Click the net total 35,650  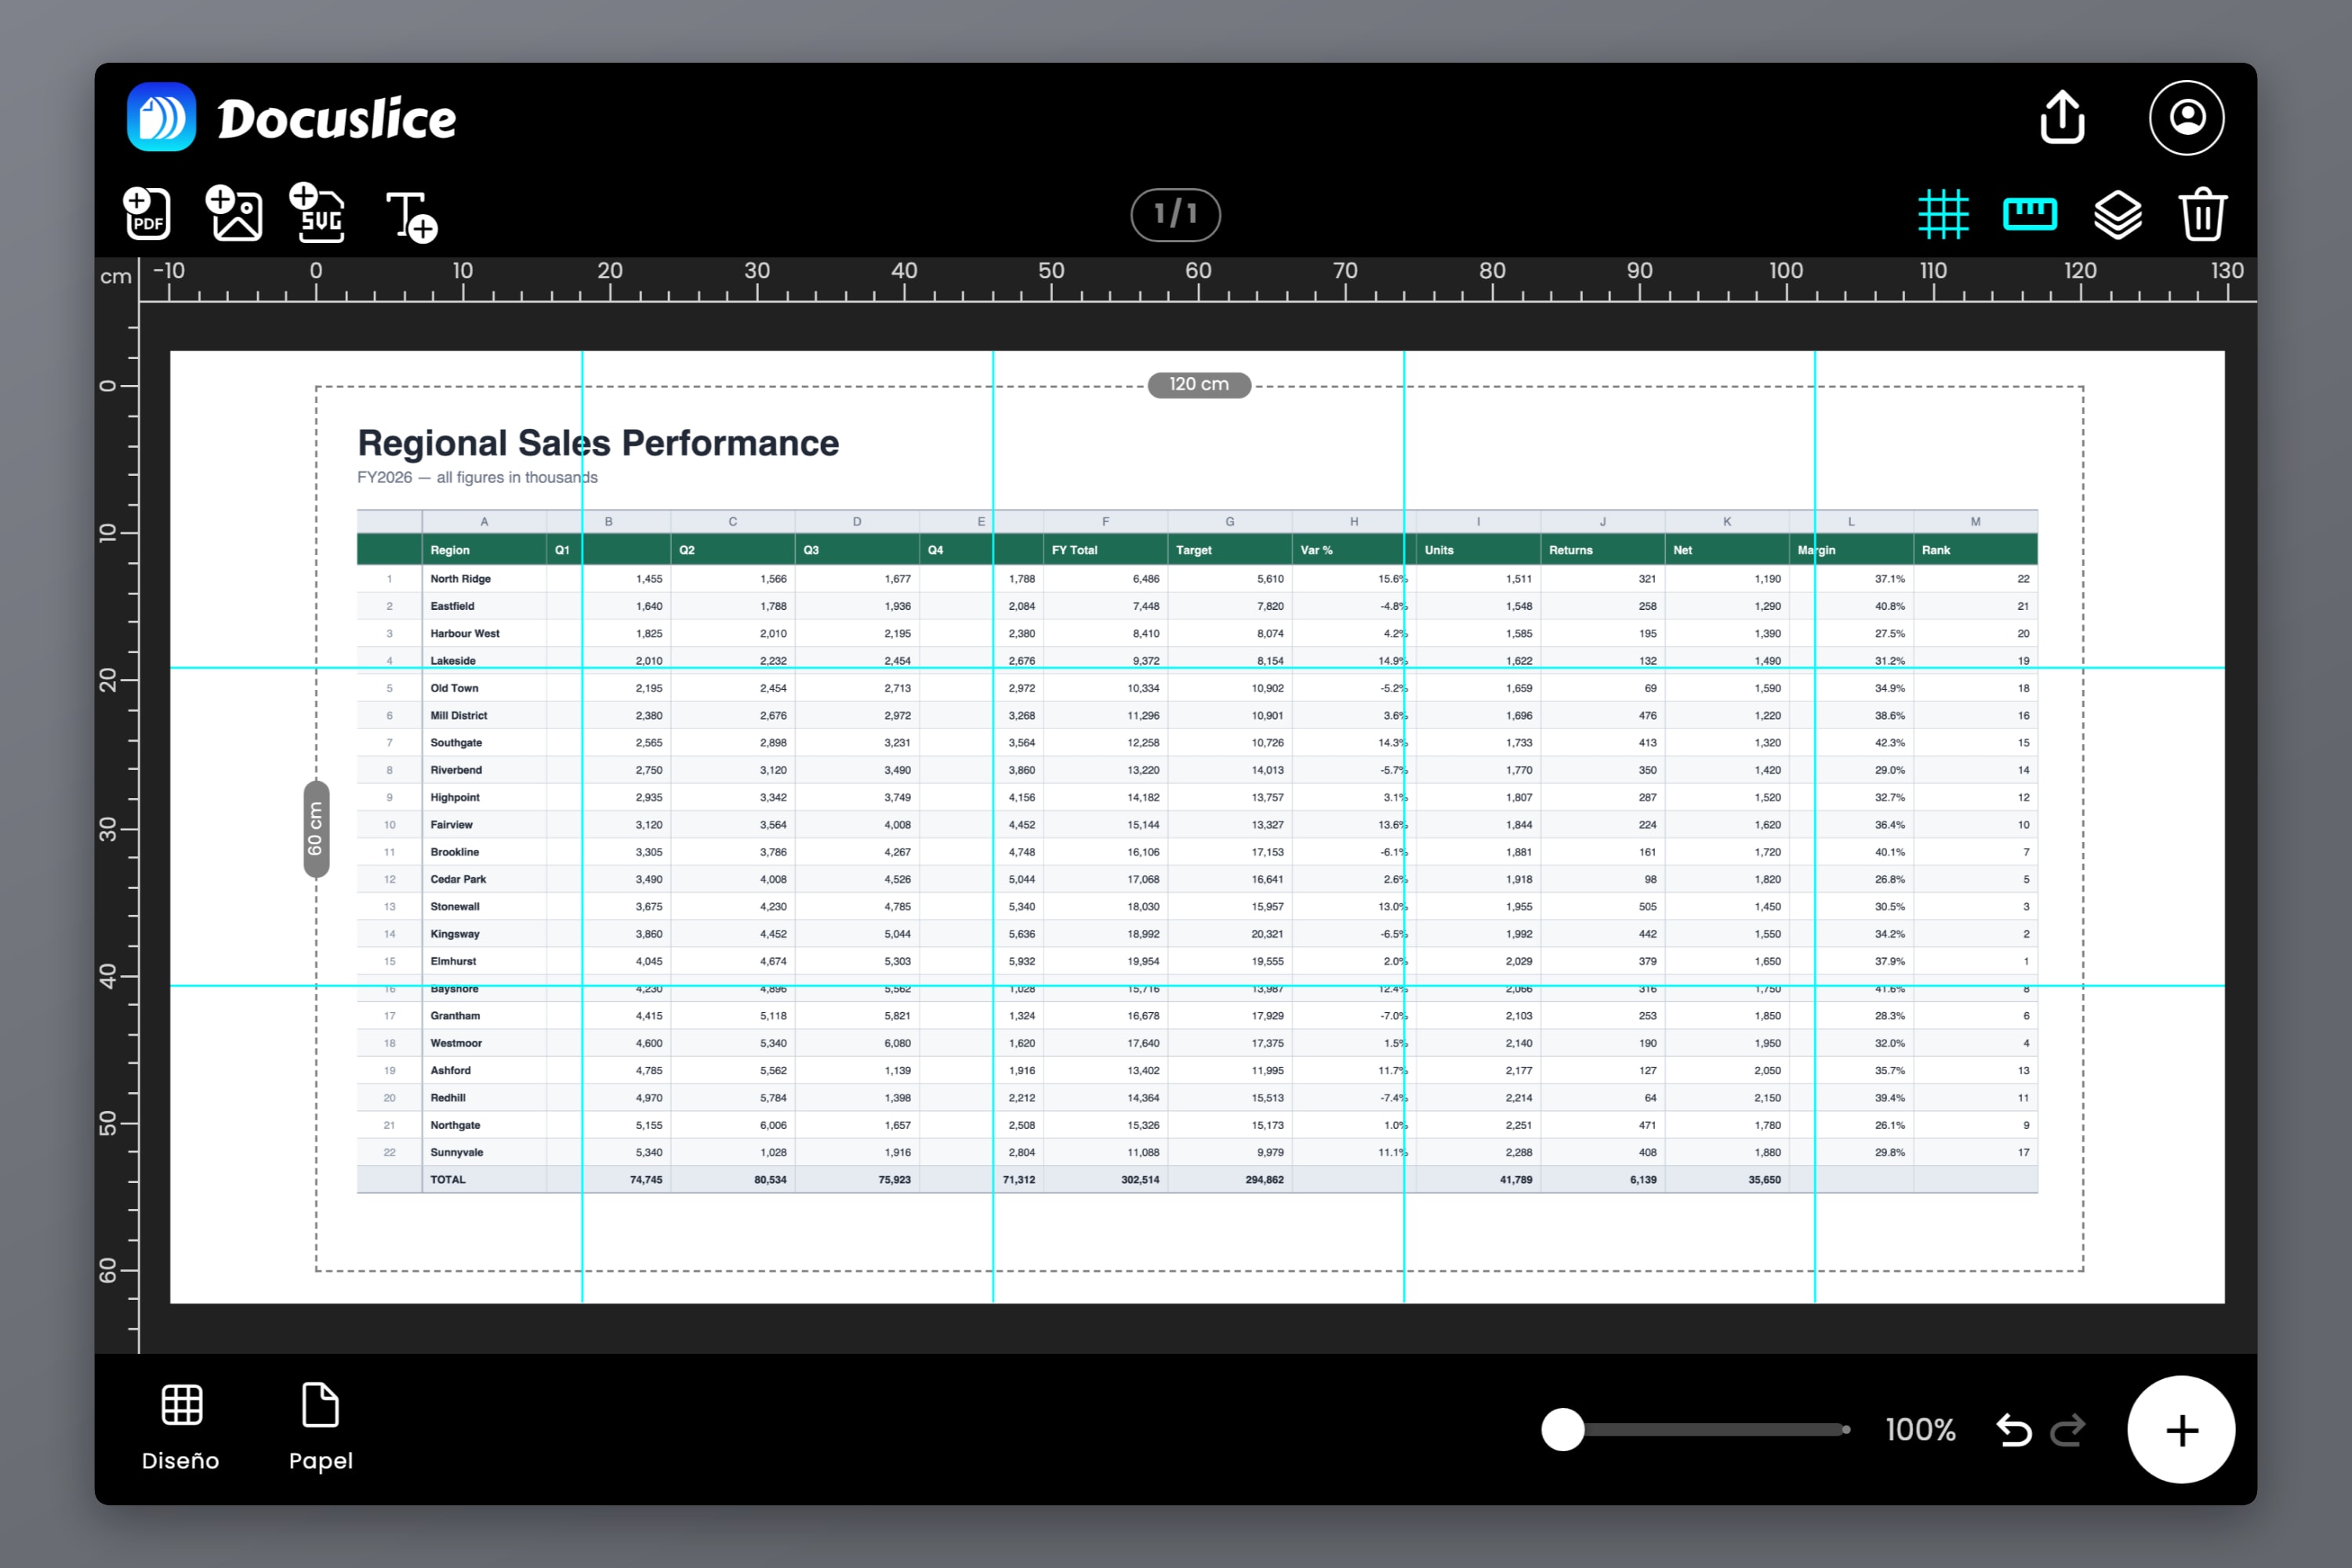(1764, 1180)
